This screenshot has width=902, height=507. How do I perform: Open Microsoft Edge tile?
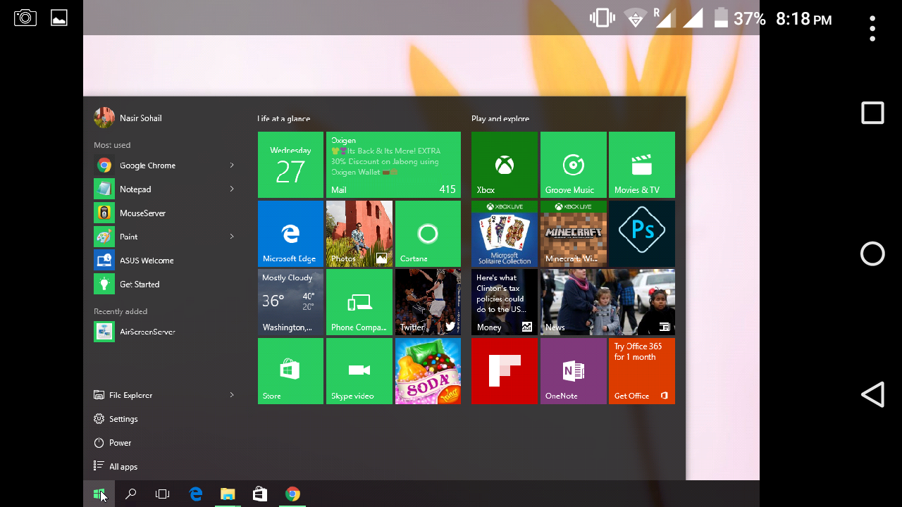pos(290,234)
